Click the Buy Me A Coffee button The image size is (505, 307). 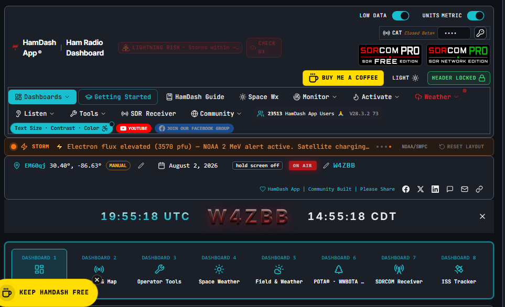click(x=343, y=78)
